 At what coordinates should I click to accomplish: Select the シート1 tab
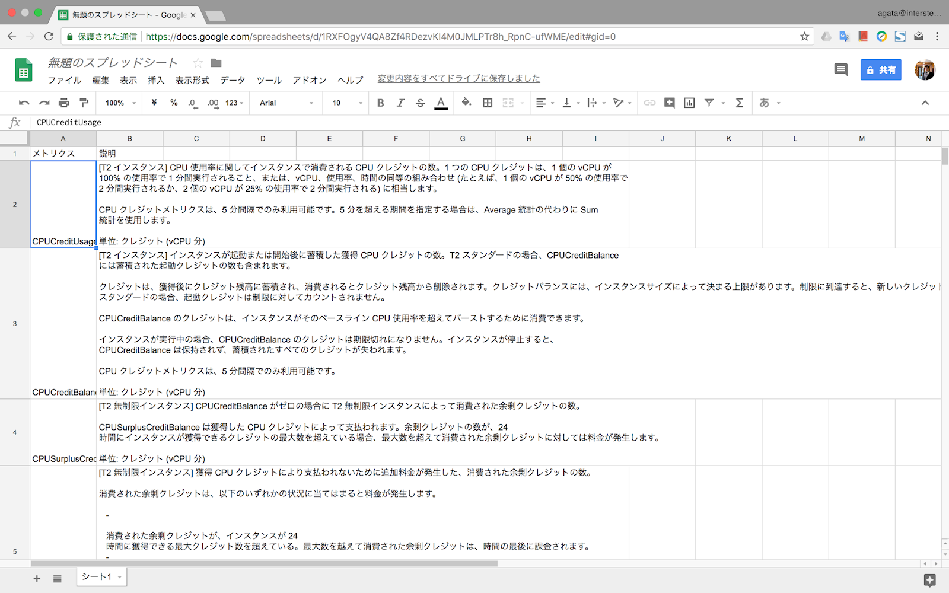(x=101, y=577)
